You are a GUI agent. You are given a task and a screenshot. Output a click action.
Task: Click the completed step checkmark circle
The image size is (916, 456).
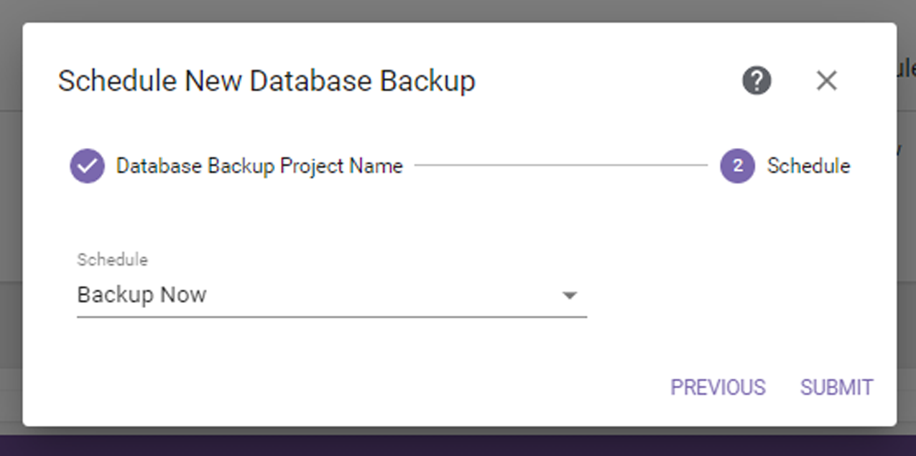coord(87,166)
